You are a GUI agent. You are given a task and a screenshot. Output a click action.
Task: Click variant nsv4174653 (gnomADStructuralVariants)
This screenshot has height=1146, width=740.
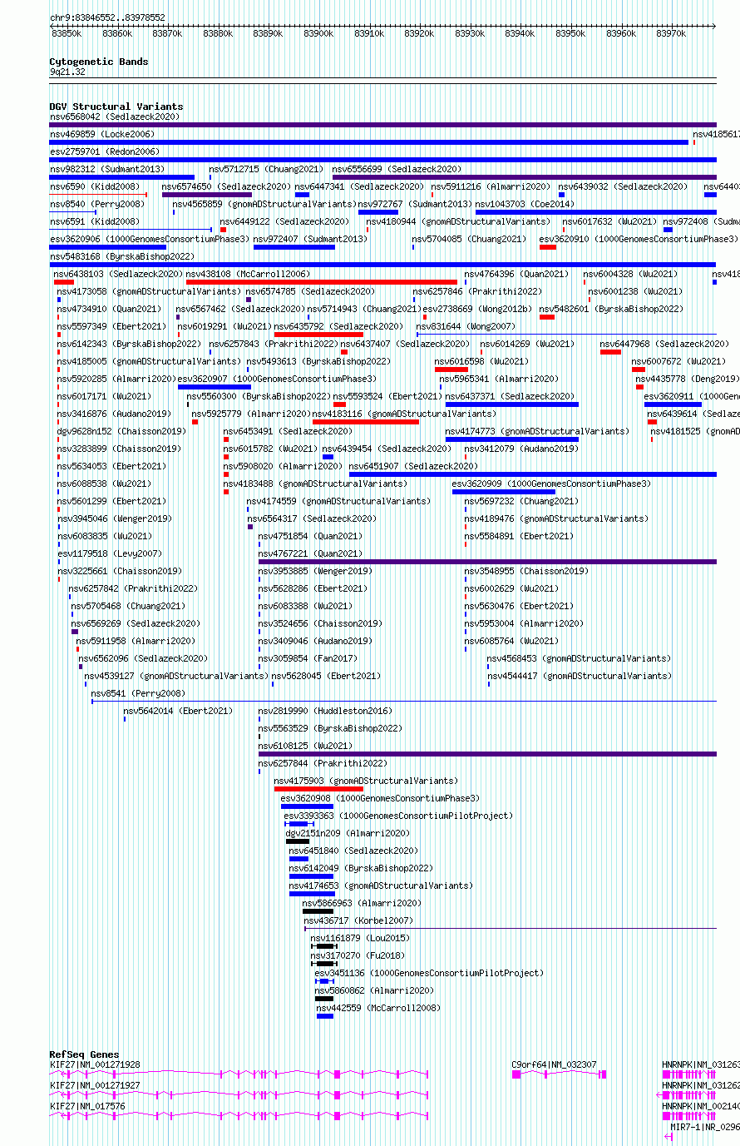(381, 886)
